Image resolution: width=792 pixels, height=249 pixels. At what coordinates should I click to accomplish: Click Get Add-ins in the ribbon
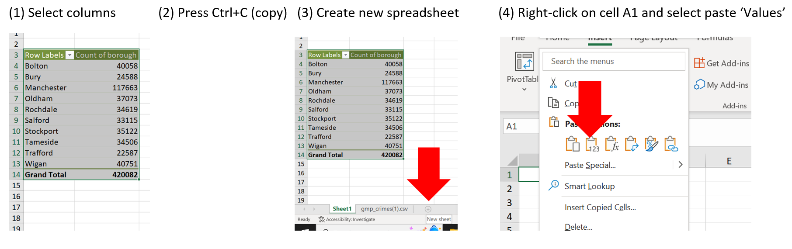coord(722,63)
